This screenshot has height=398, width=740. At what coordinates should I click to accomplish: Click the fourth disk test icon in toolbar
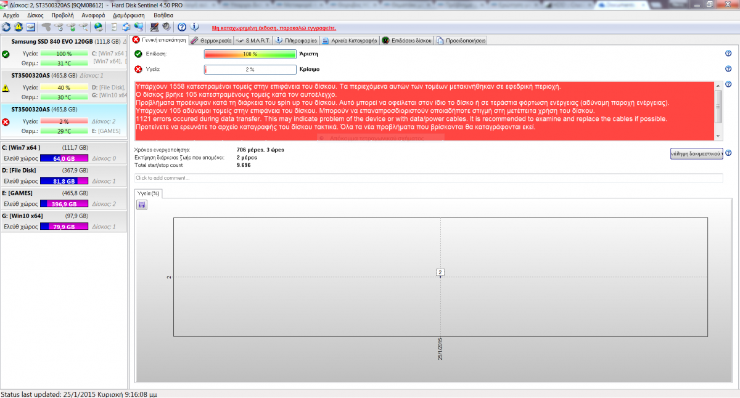pos(84,27)
